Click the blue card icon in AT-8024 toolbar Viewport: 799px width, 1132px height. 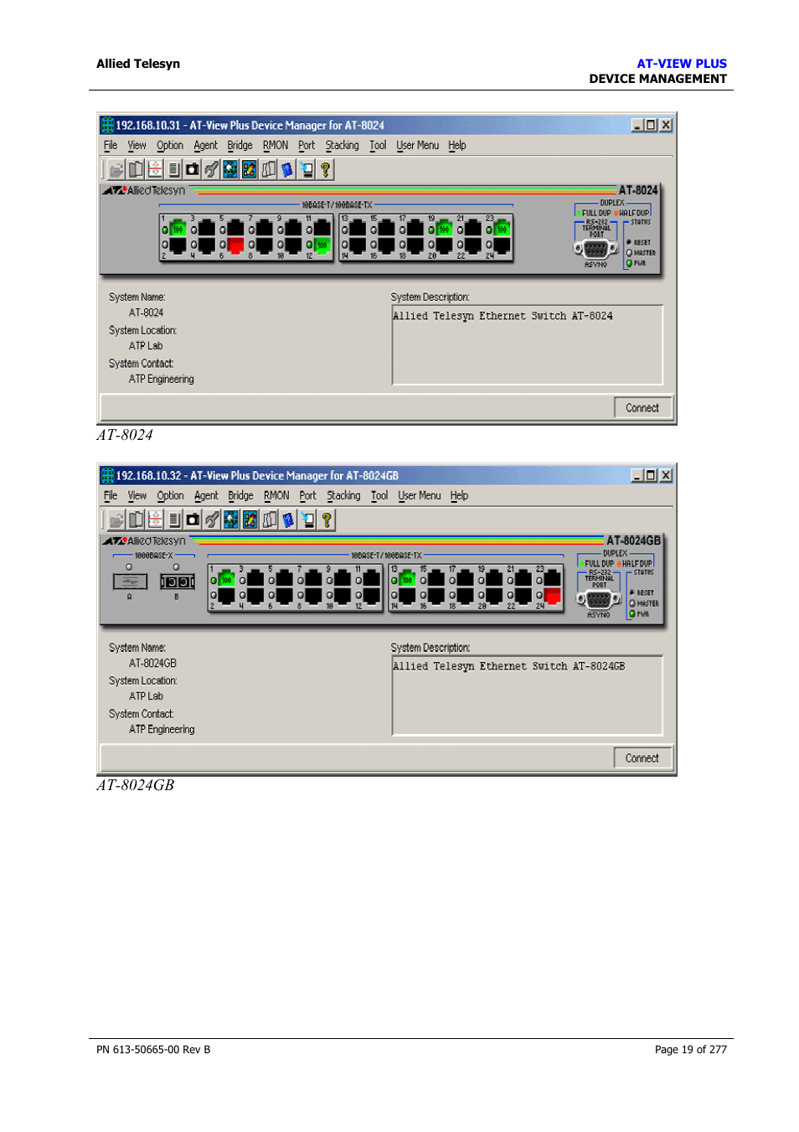point(287,169)
